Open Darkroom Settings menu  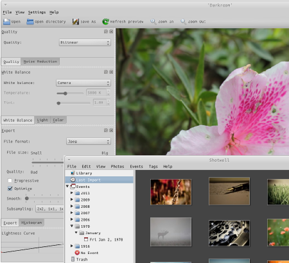click(37, 12)
